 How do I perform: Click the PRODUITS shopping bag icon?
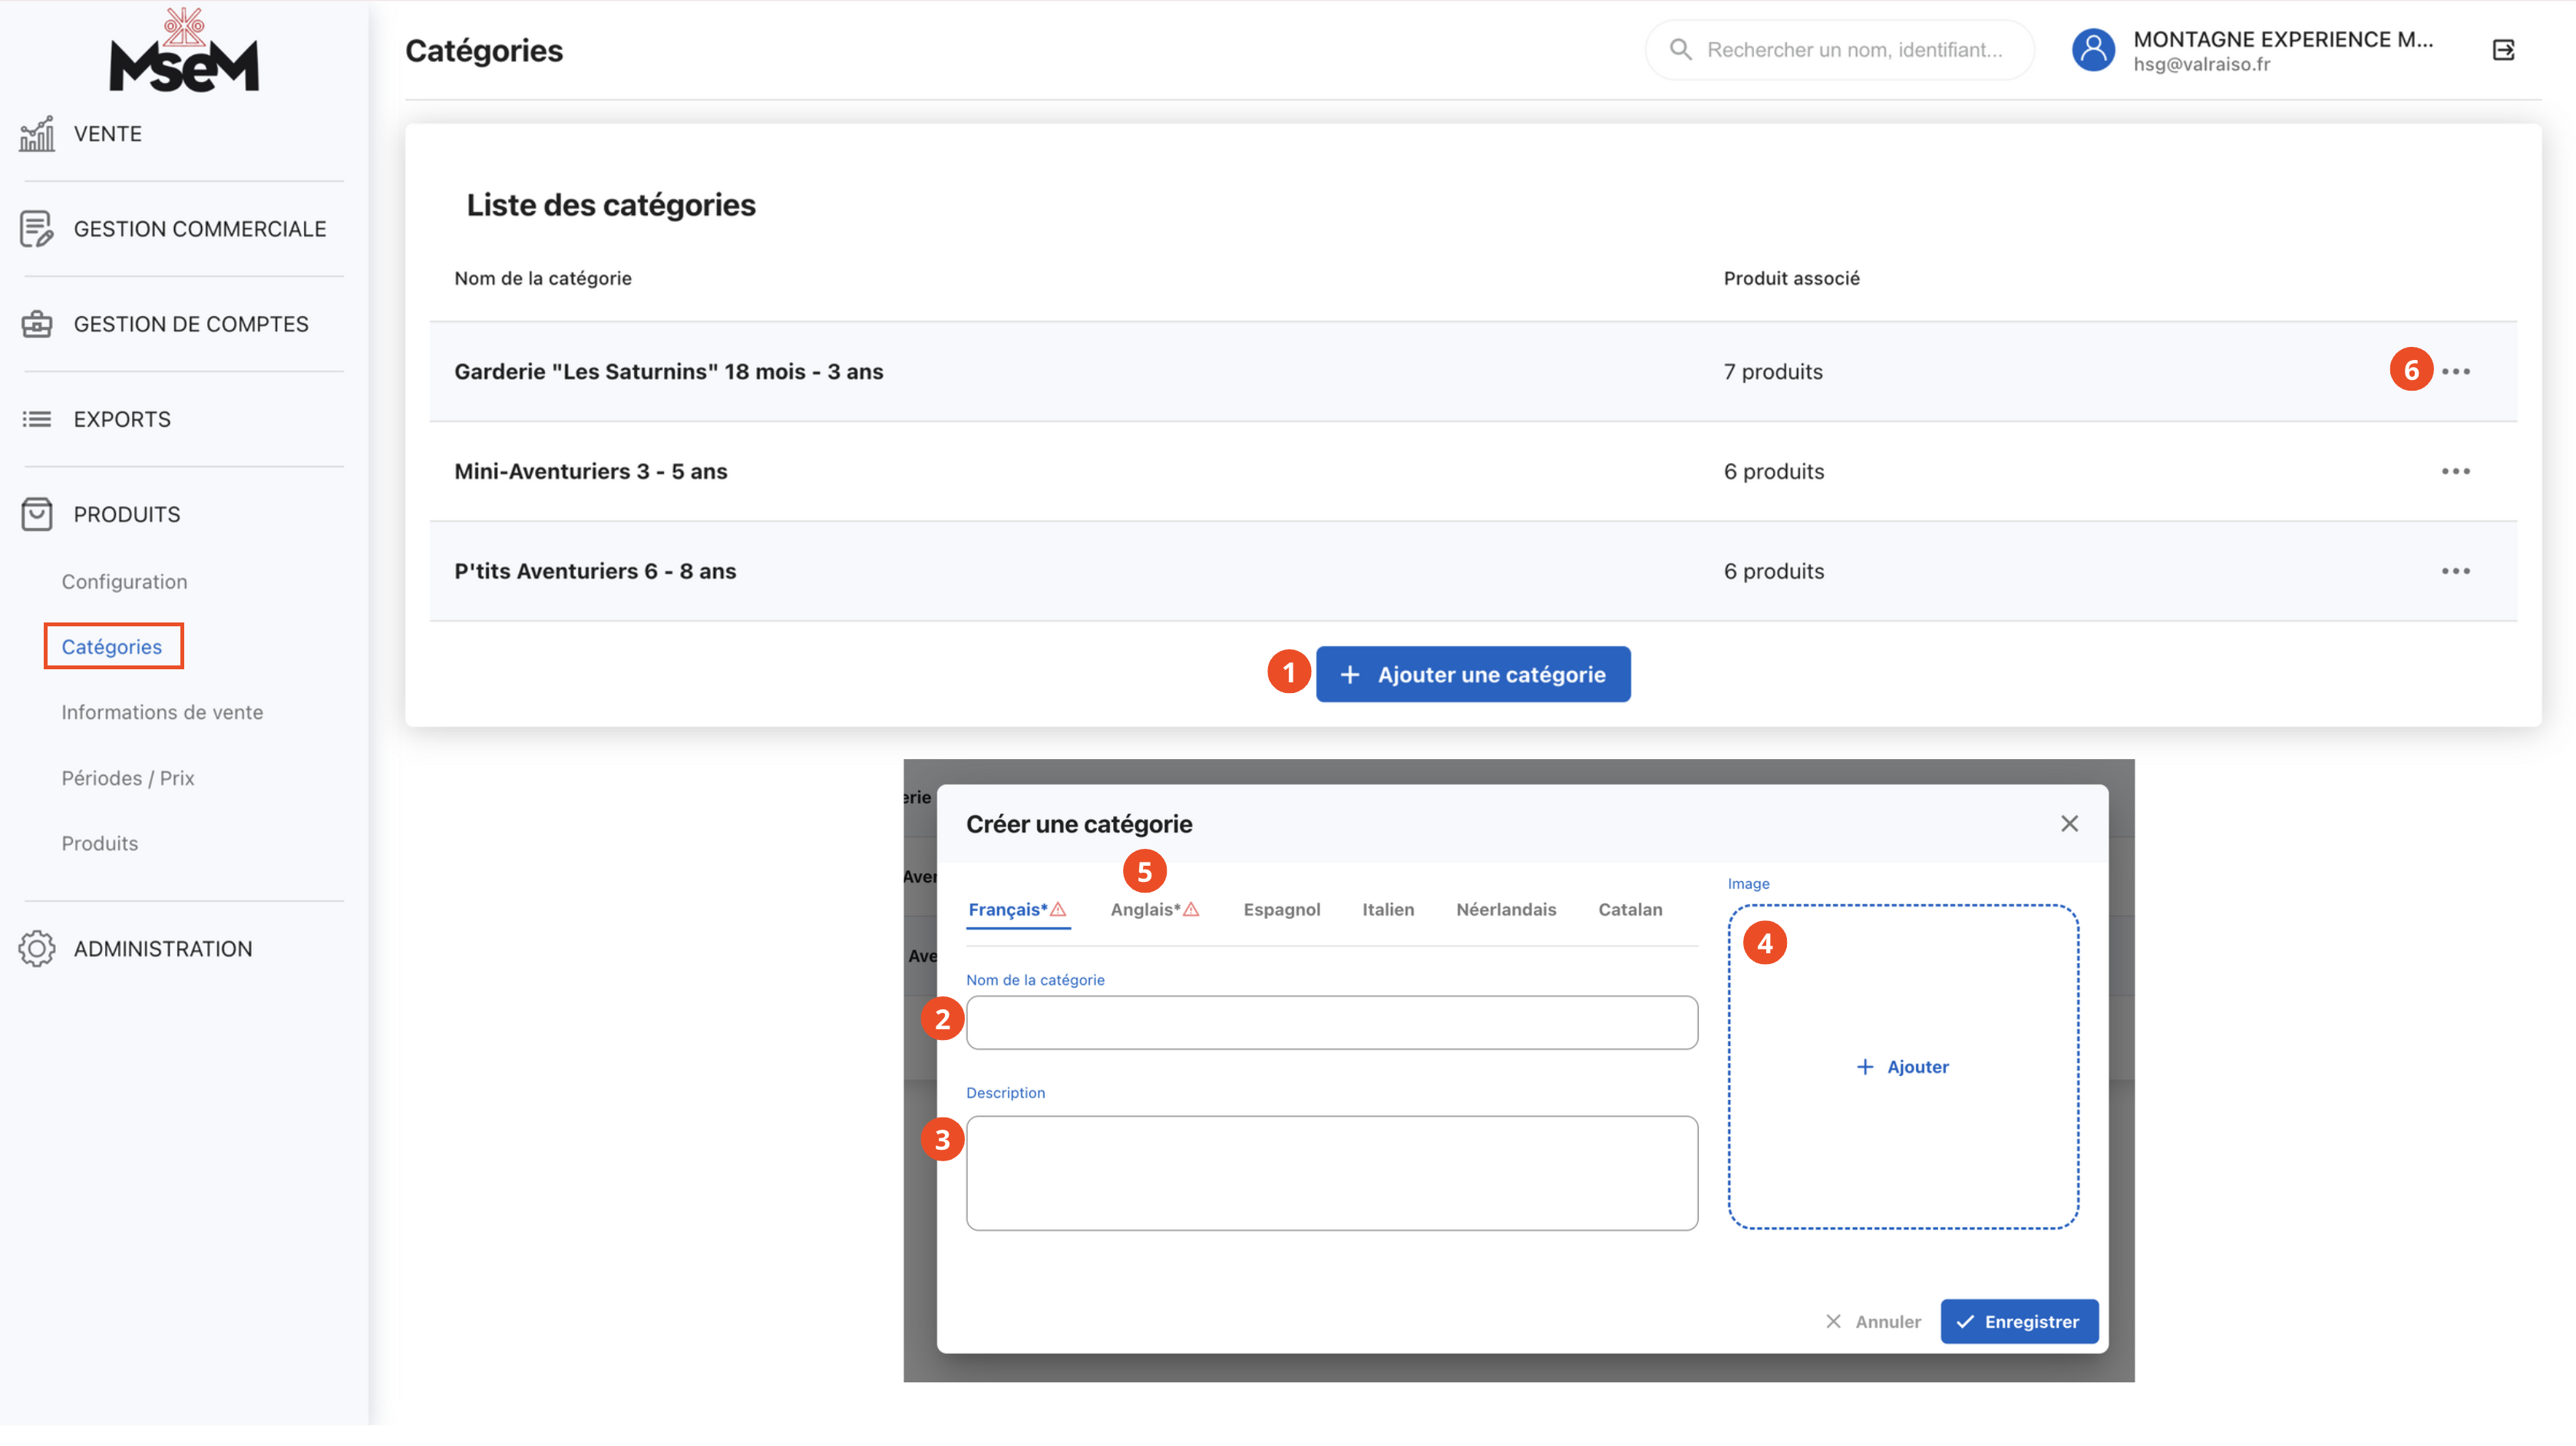point(37,514)
